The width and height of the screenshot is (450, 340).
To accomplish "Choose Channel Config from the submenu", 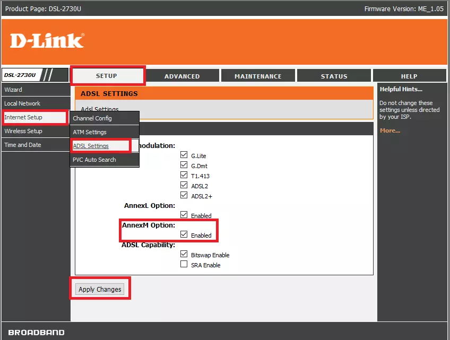I will pos(105,118).
